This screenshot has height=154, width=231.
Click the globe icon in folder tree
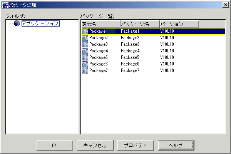click(17, 23)
